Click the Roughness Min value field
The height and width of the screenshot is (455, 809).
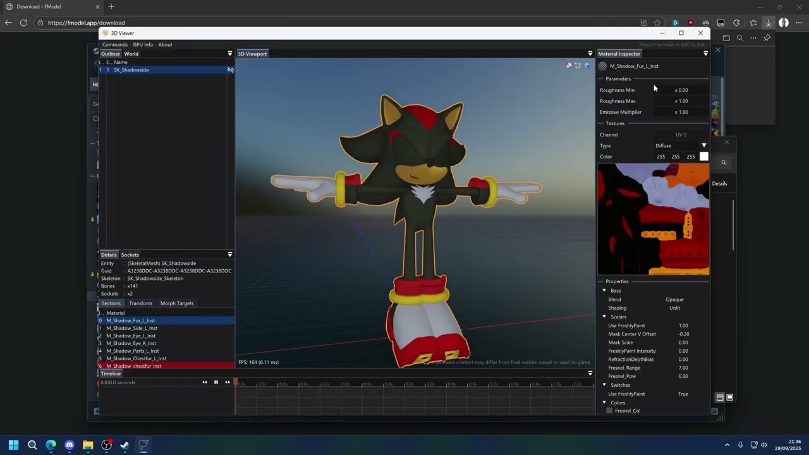[x=681, y=90]
